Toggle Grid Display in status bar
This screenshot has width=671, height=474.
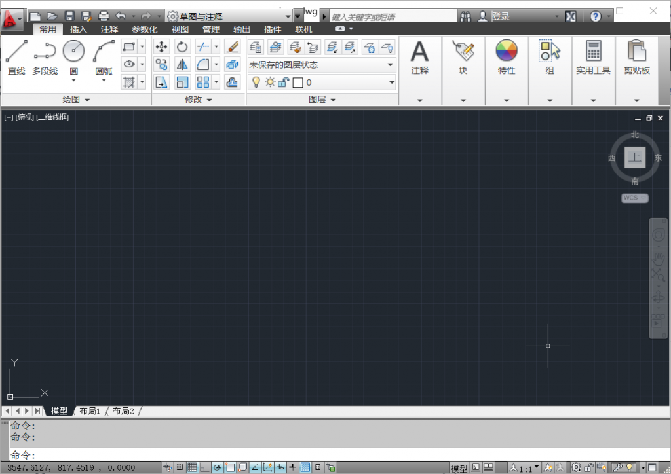(x=192, y=467)
